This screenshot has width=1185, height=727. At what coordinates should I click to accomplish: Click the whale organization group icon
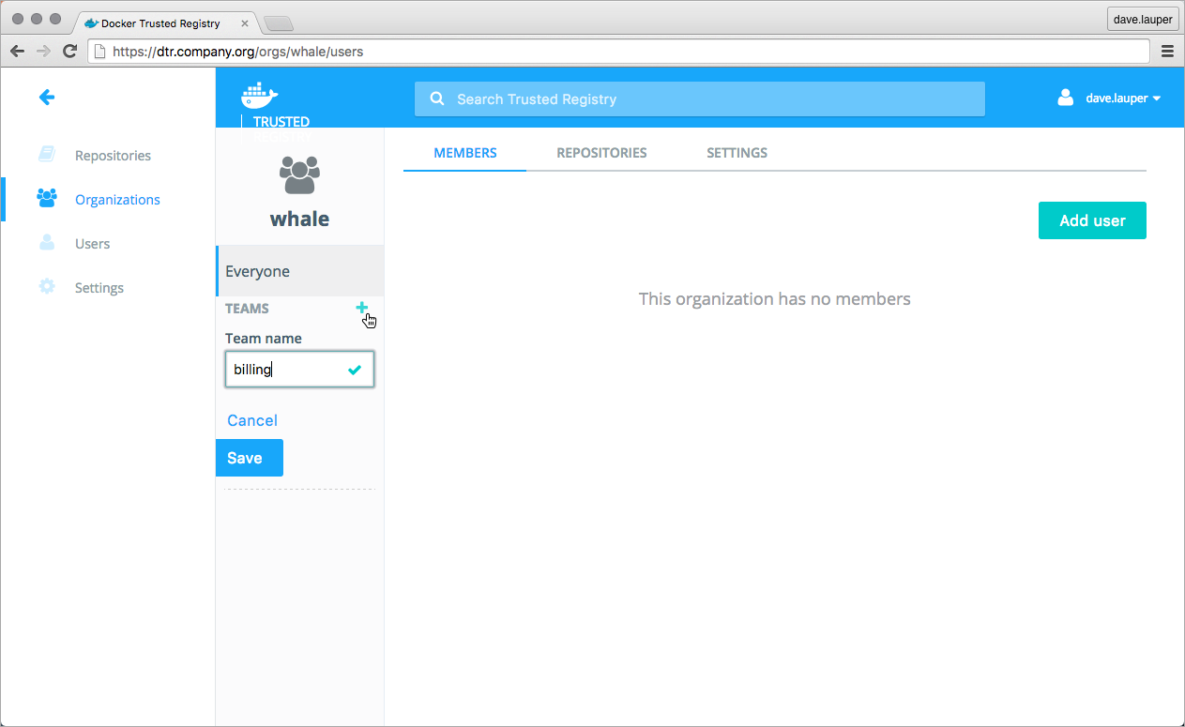point(299,174)
